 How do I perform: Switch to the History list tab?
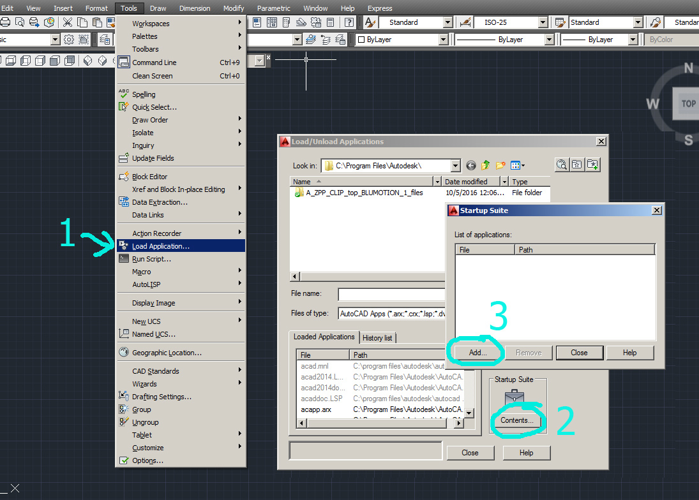pyautogui.click(x=377, y=338)
